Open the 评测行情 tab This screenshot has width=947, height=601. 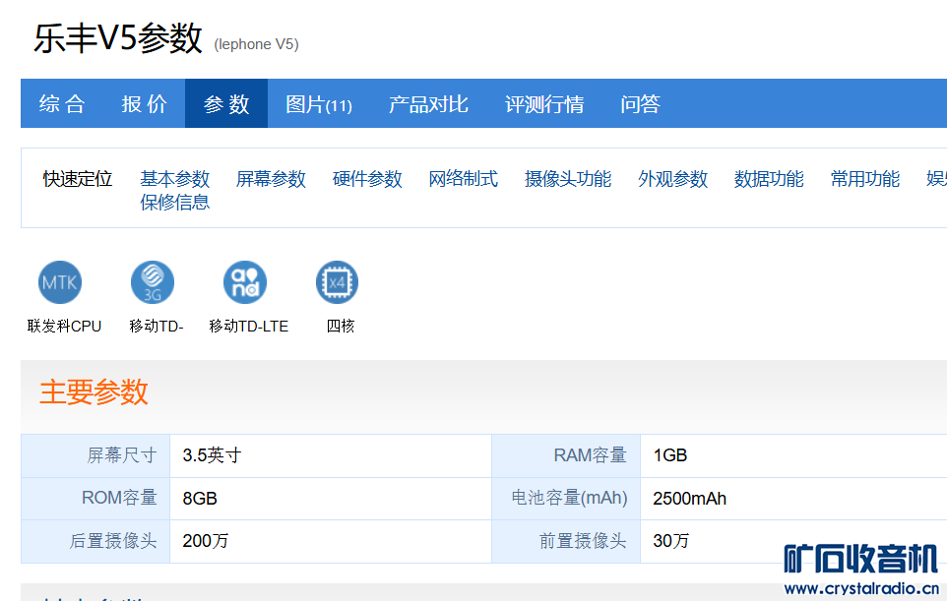544,104
